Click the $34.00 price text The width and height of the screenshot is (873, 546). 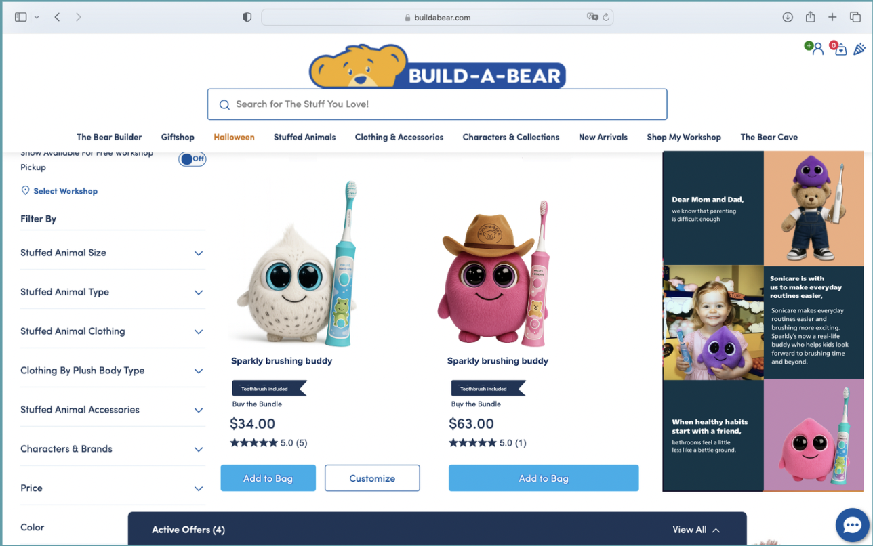tap(253, 424)
